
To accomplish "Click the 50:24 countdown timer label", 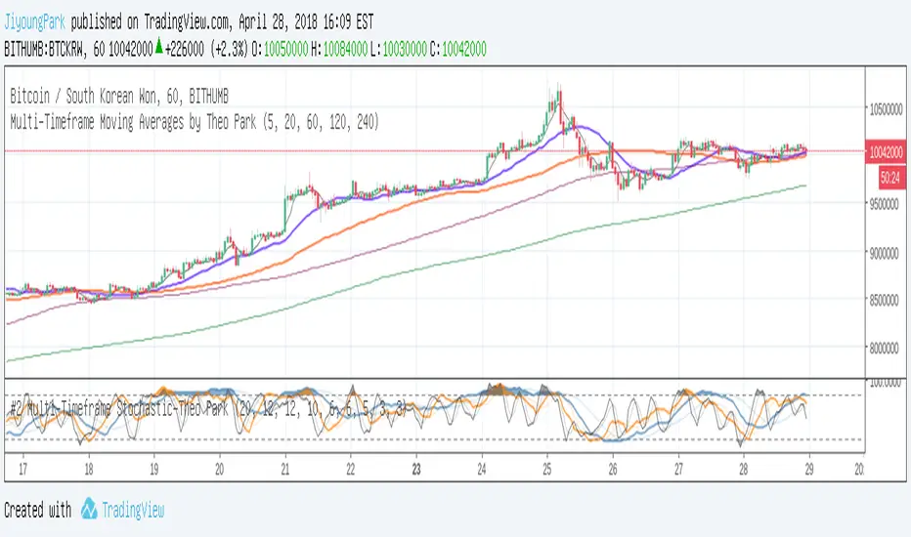I will coord(890,177).
